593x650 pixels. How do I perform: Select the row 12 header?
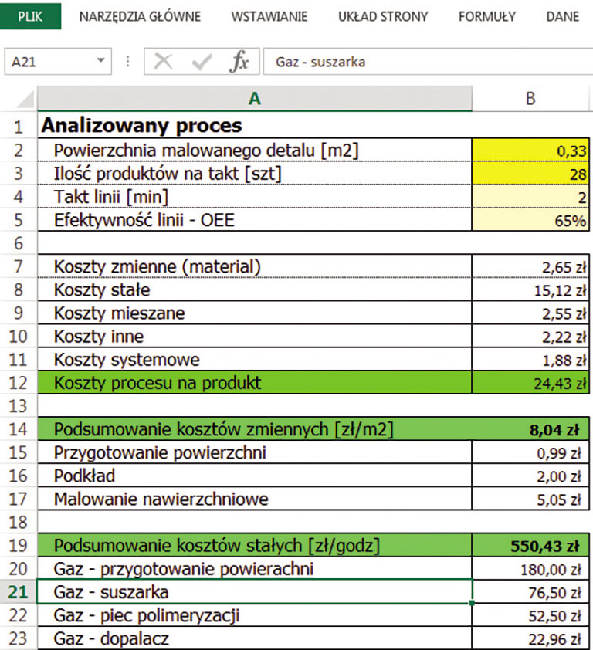tap(19, 382)
